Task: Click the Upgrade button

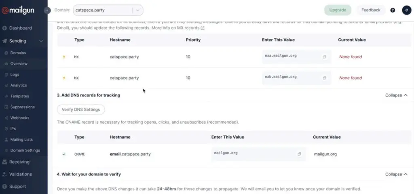Action: point(338,10)
